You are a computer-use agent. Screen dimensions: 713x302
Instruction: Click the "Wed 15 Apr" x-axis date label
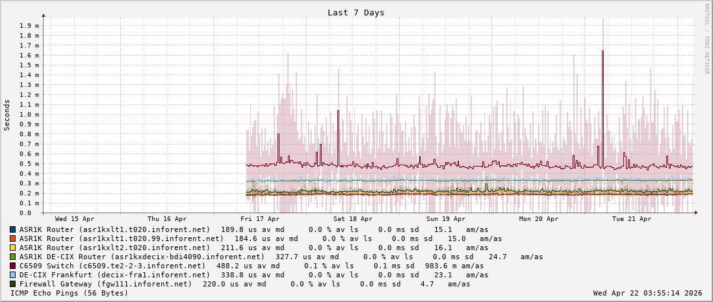pyautogui.click(x=75, y=219)
